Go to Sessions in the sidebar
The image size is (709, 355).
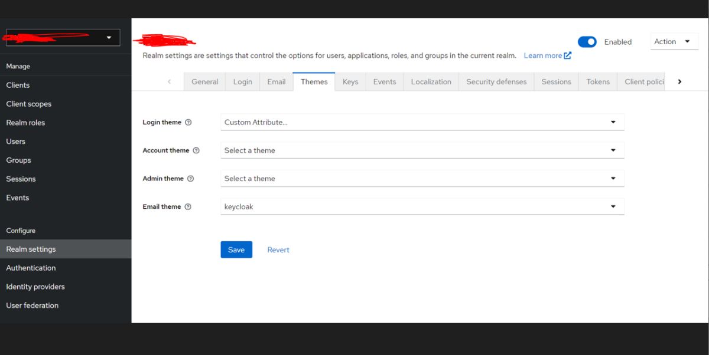point(66,179)
